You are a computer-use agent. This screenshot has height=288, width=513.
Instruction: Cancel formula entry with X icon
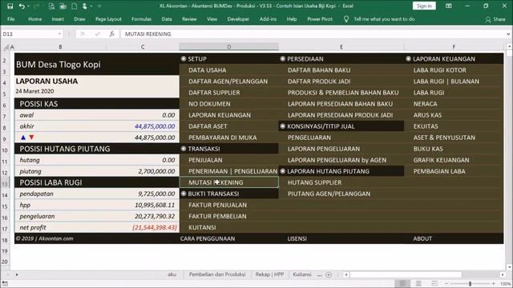coord(83,34)
